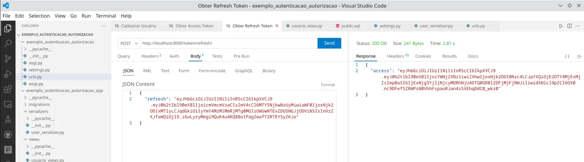Viewport: 584px width, 162px height.
Task: Click the split editor icon
Action: 569,26
